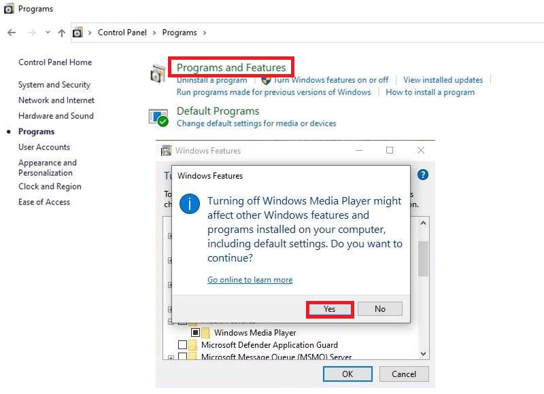The height and width of the screenshot is (394, 544).
Task: Select Control Panel in the breadcrumb
Action: point(122,33)
